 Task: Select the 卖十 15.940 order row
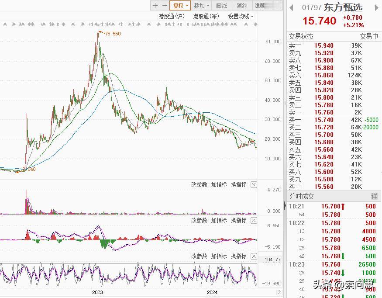[333, 45]
